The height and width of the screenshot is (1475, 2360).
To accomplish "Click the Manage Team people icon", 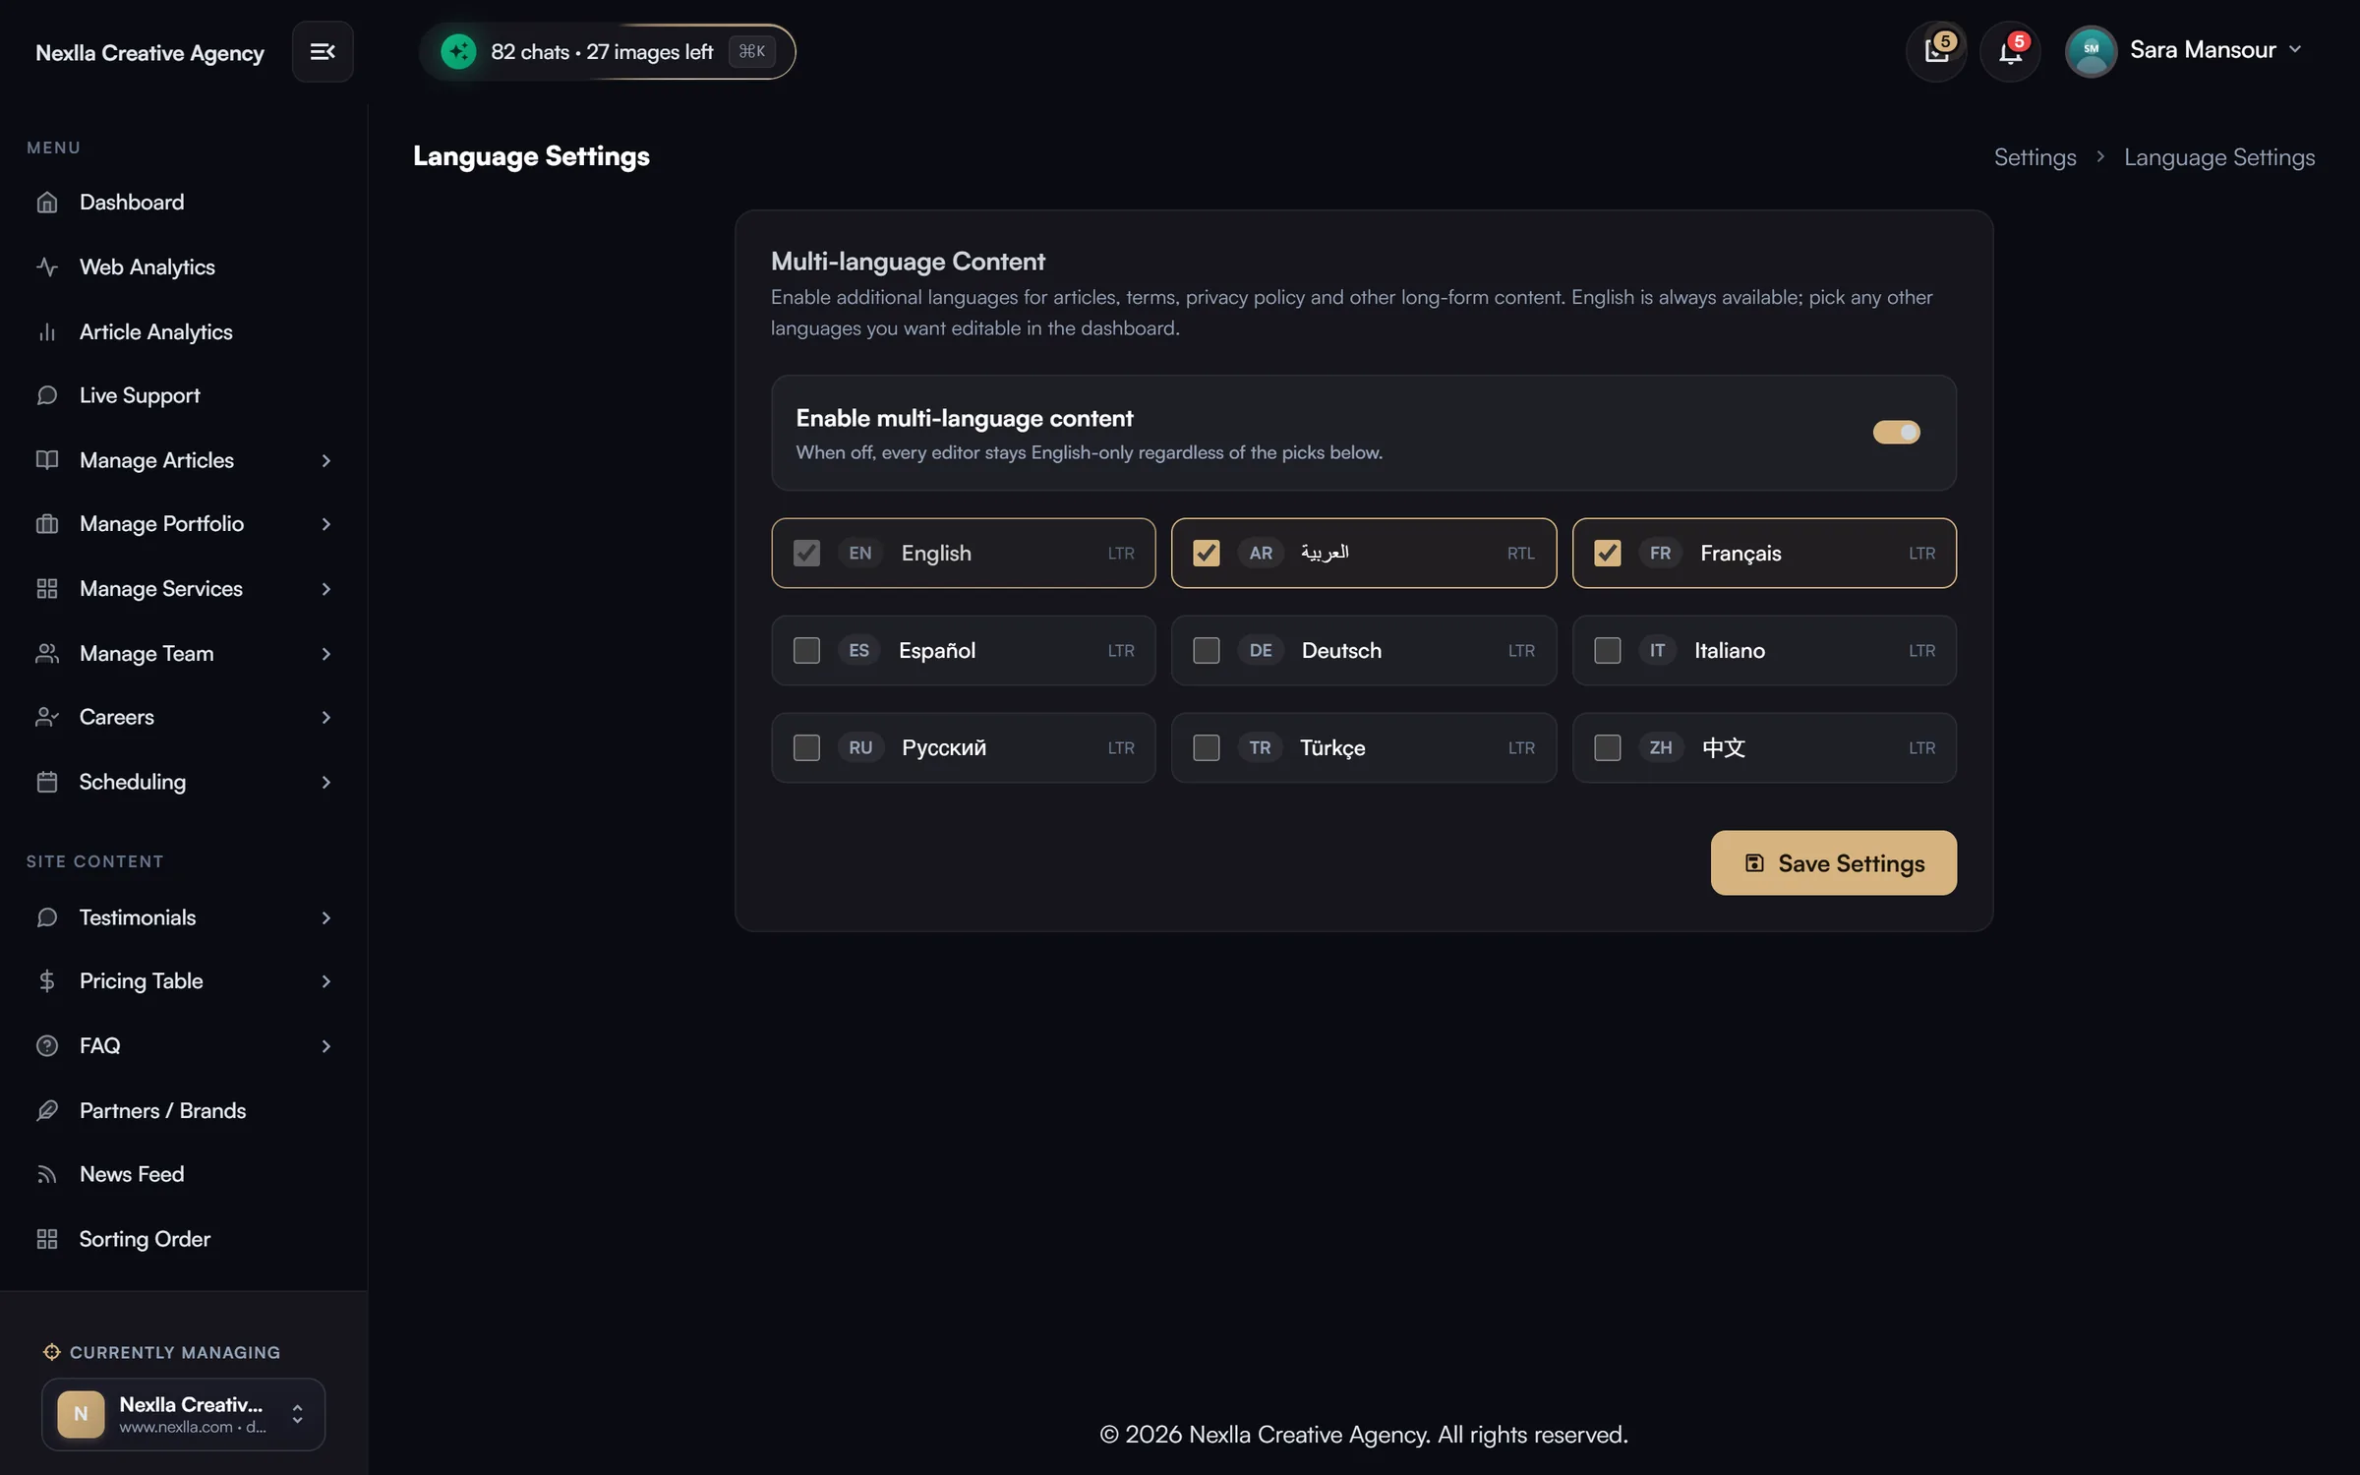I will point(47,654).
